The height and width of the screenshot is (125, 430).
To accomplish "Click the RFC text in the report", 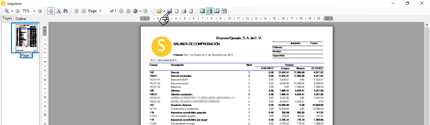I will click(163, 60).
